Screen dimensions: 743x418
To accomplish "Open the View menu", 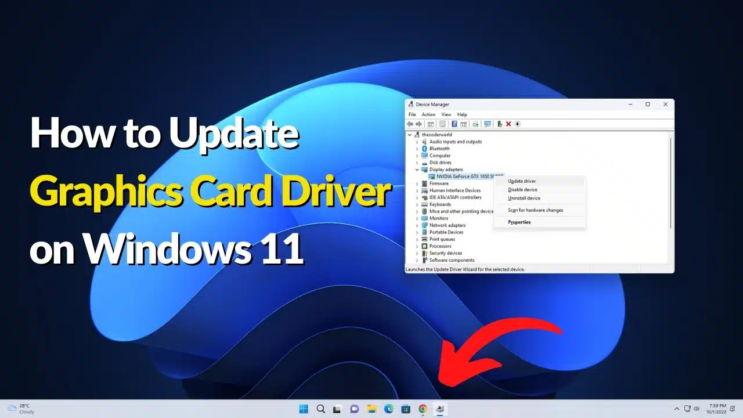I will [446, 114].
